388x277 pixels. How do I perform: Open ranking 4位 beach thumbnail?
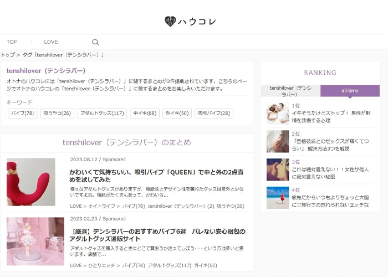click(278, 198)
